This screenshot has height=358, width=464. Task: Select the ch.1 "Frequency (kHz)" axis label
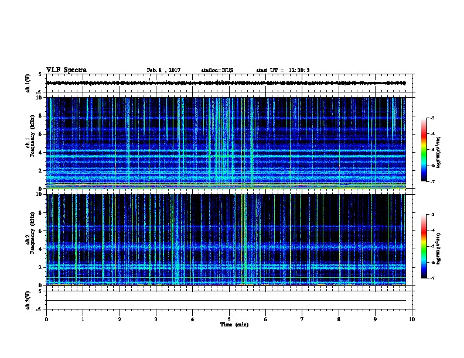click(x=33, y=136)
